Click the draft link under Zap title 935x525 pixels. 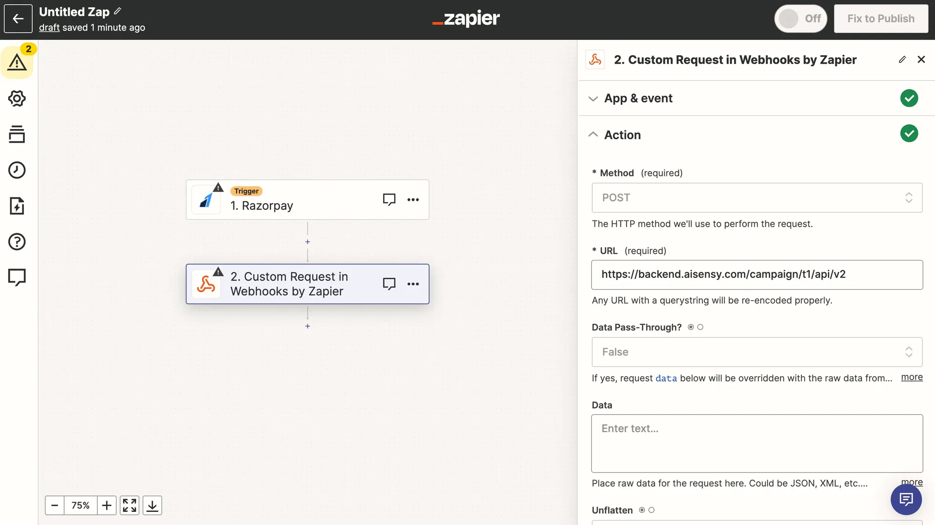pyautogui.click(x=49, y=28)
